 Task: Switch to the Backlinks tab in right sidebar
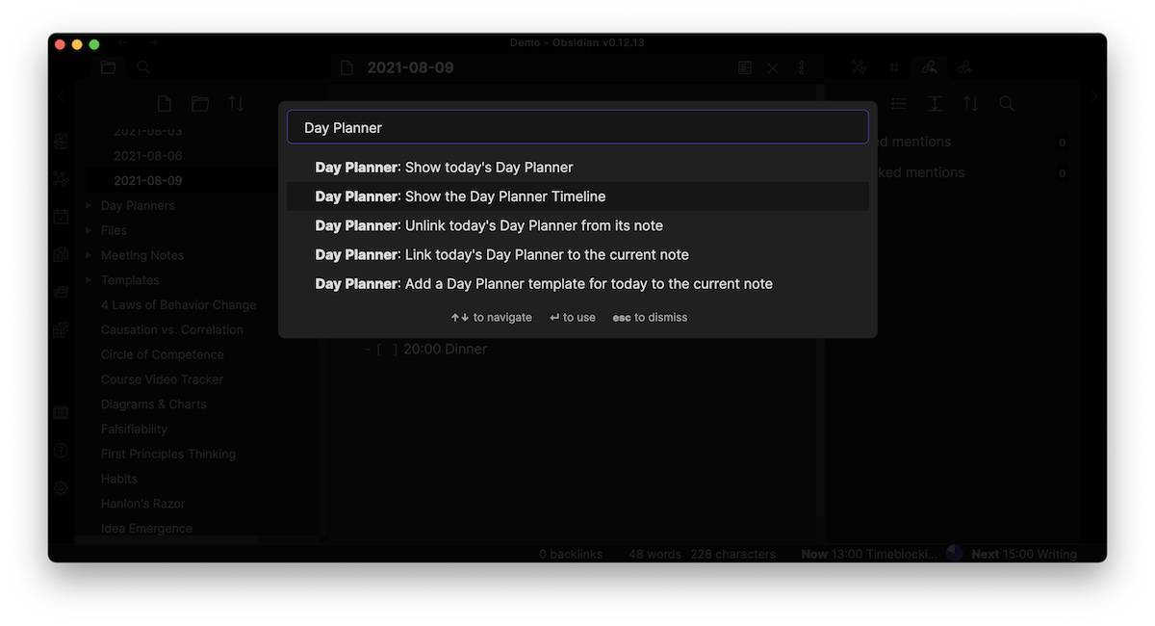click(929, 67)
